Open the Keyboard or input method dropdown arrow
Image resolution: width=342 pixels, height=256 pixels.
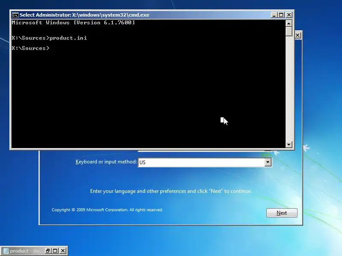(268, 162)
